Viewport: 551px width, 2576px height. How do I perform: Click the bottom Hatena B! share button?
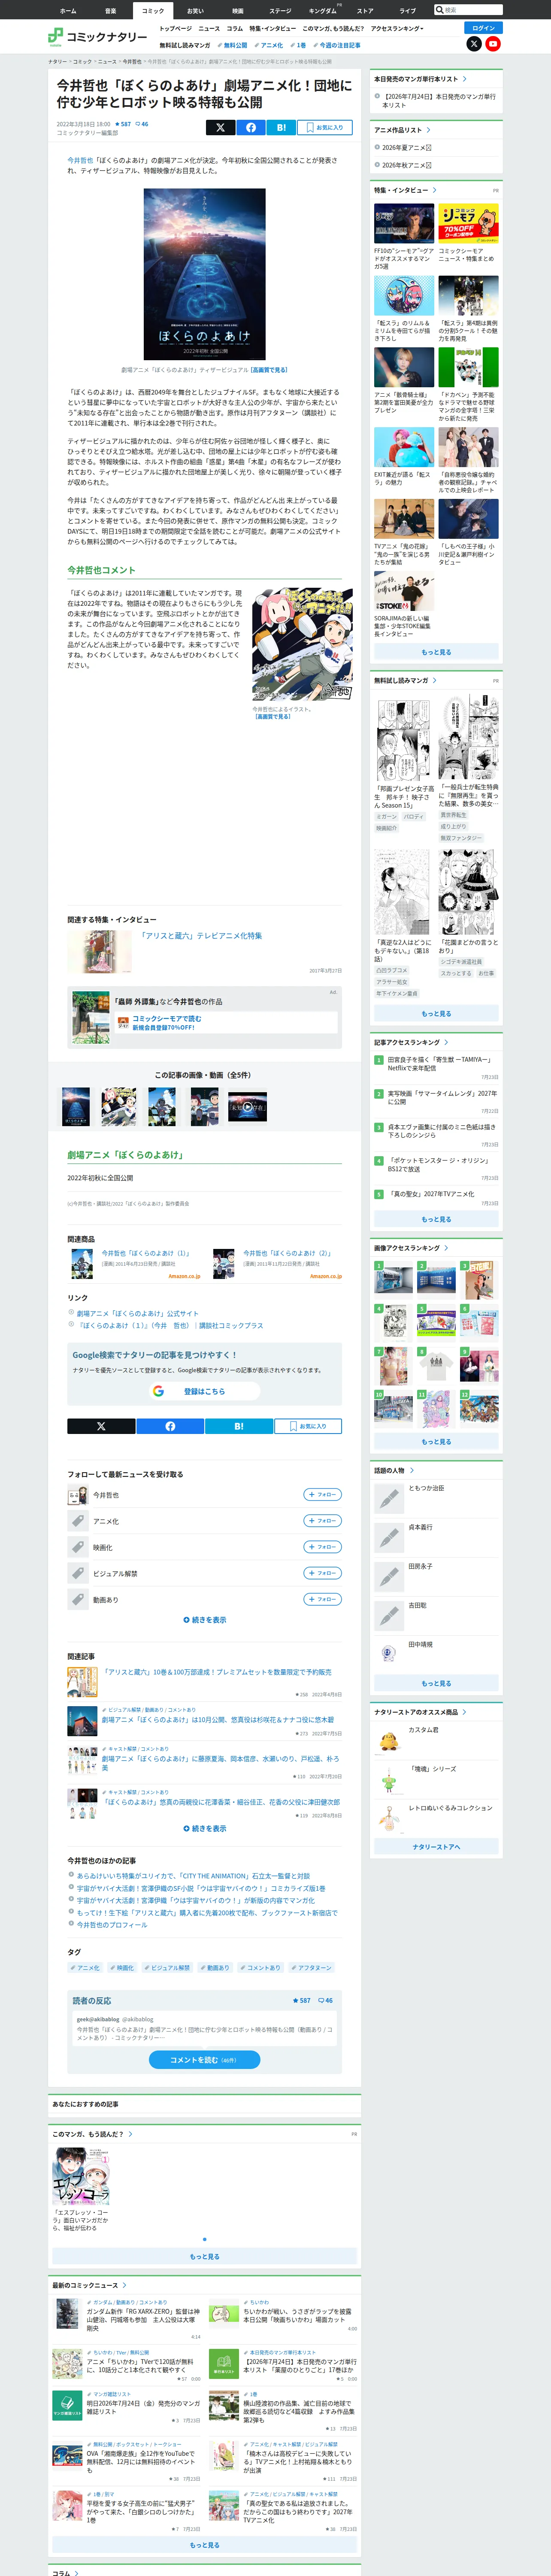[x=238, y=1426]
